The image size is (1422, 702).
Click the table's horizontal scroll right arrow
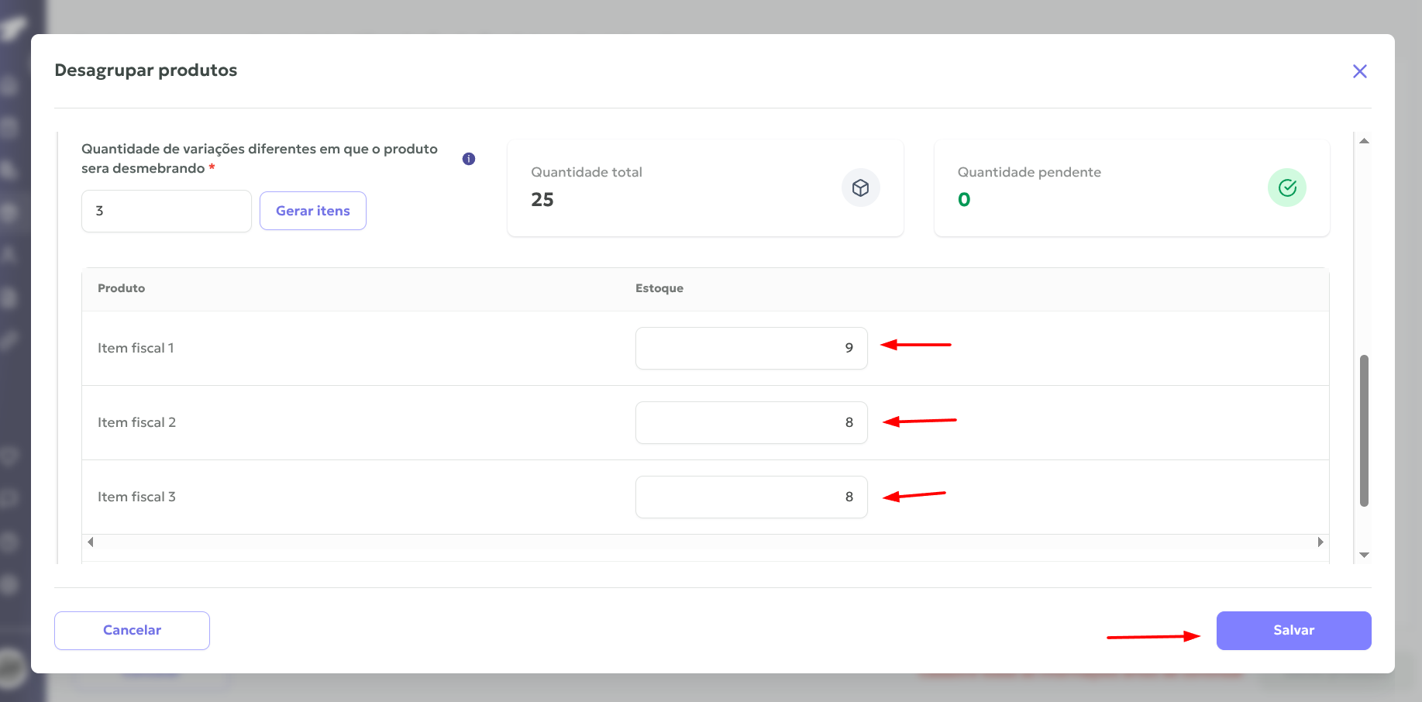pyautogui.click(x=1320, y=542)
